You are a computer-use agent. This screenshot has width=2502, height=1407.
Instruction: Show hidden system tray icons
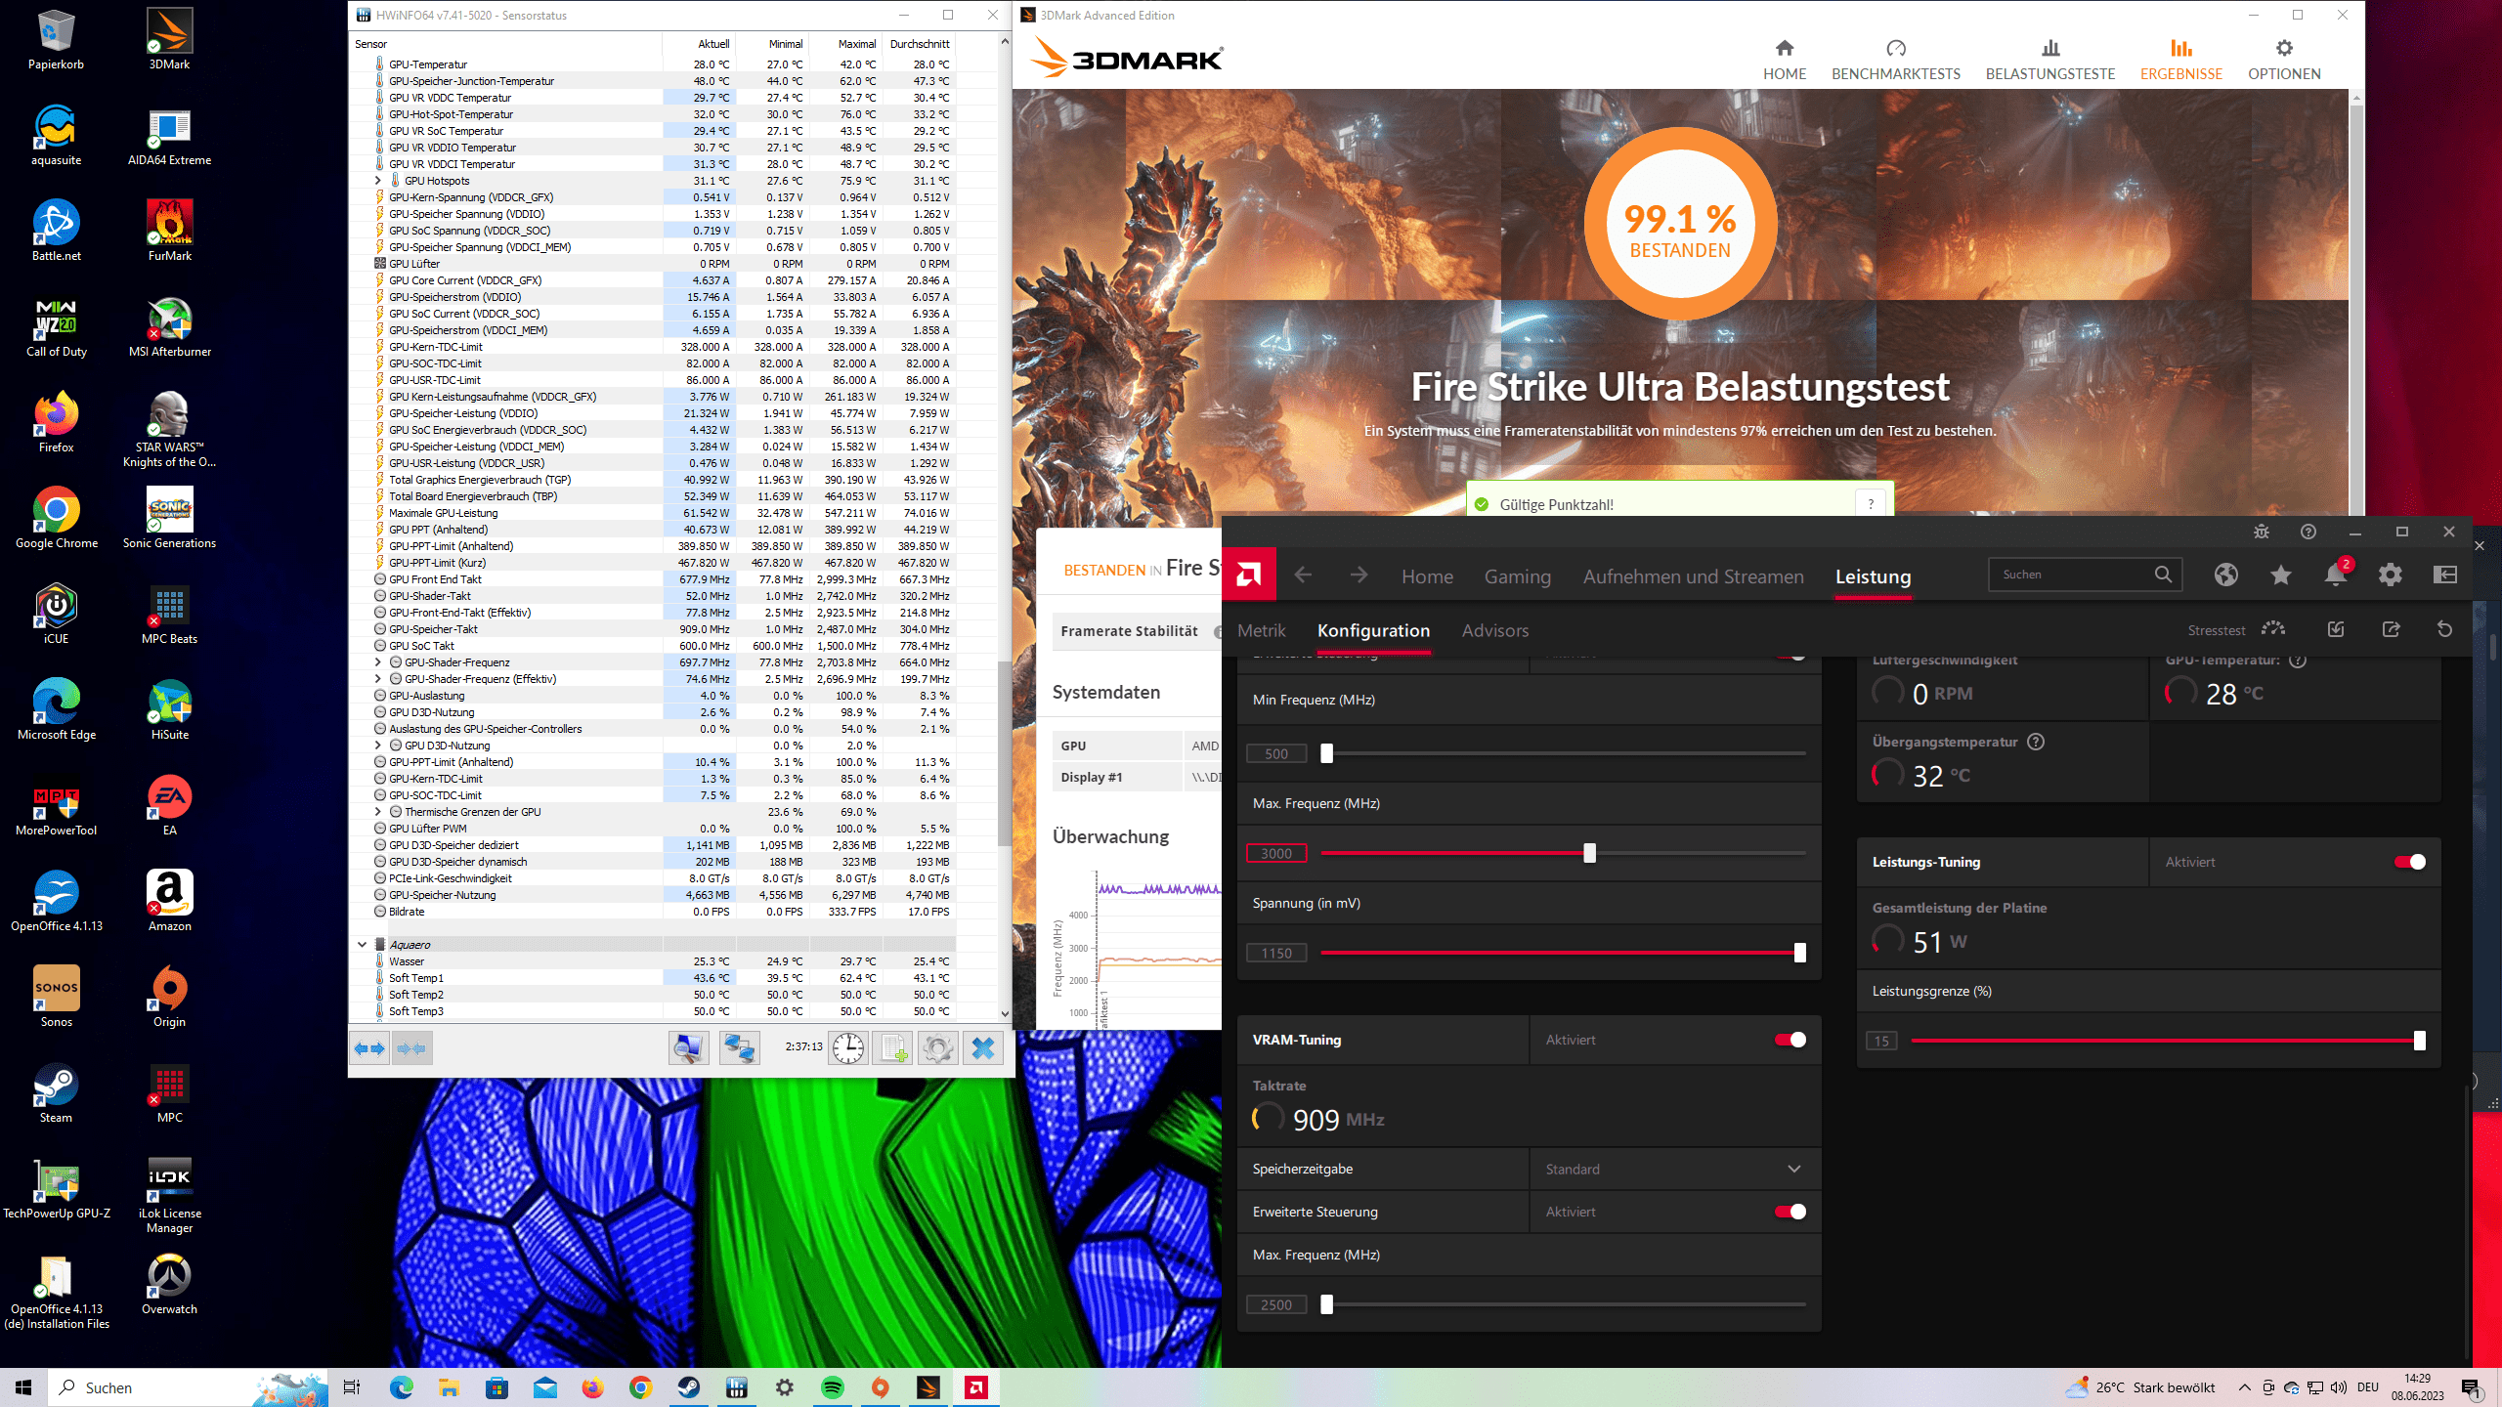click(x=2245, y=1387)
